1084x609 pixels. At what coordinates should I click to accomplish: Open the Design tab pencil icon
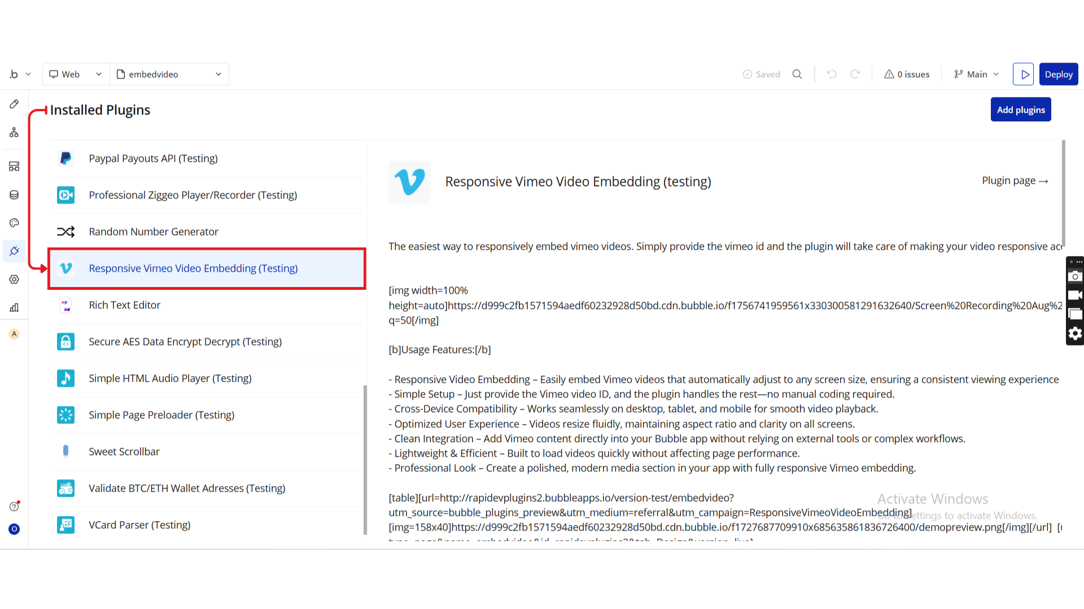(x=14, y=104)
